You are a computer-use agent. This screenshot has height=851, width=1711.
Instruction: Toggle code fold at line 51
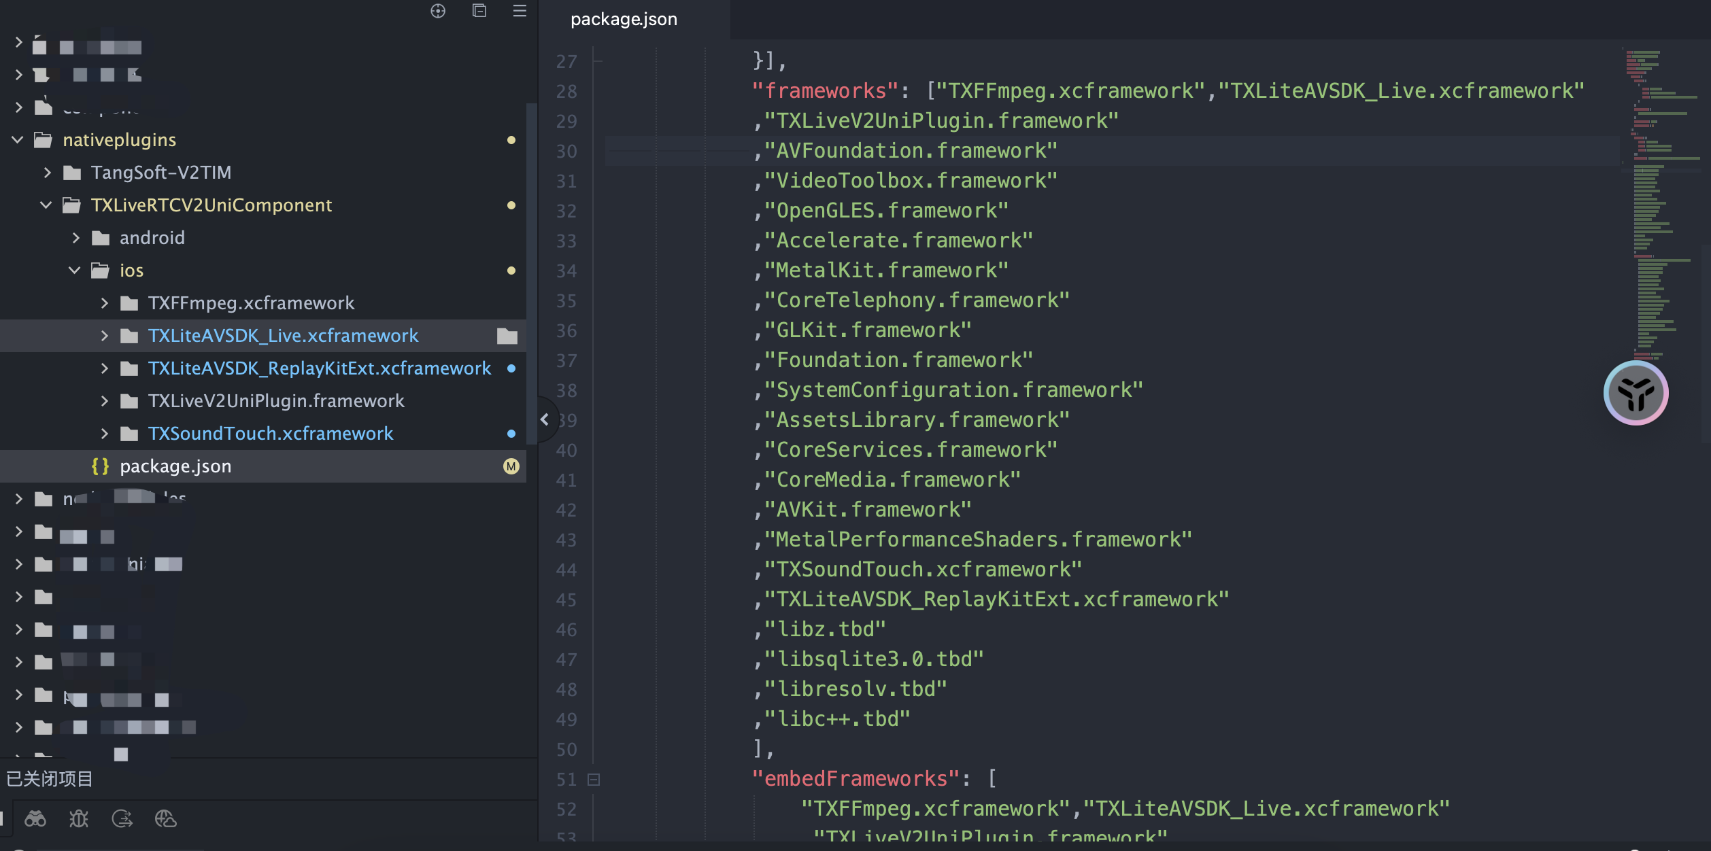pyautogui.click(x=594, y=780)
